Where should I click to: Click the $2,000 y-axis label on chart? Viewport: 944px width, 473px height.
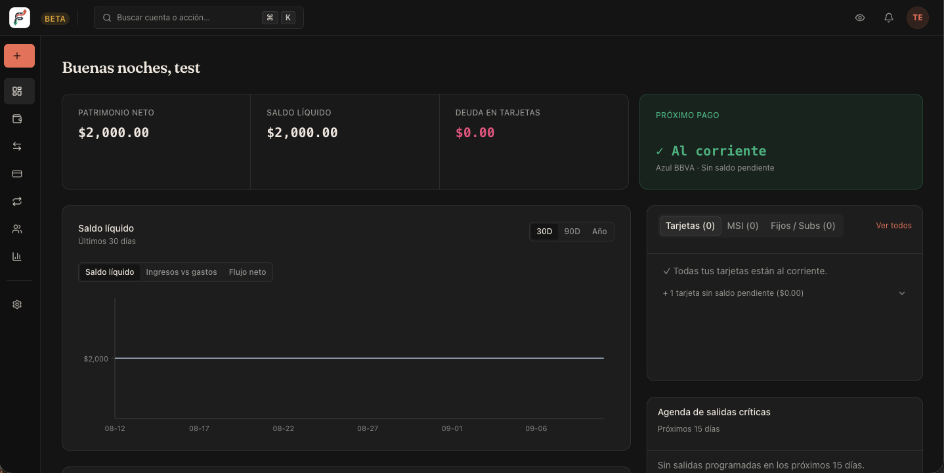tap(96, 359)
